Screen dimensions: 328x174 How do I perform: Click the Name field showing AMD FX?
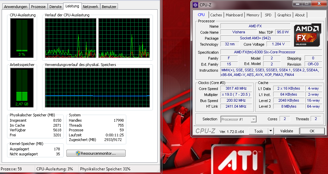256,26
